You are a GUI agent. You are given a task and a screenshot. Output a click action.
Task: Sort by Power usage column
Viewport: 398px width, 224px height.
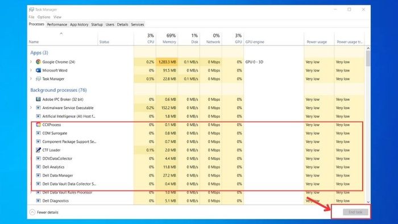pyautogui.click(x=320, y=39)
